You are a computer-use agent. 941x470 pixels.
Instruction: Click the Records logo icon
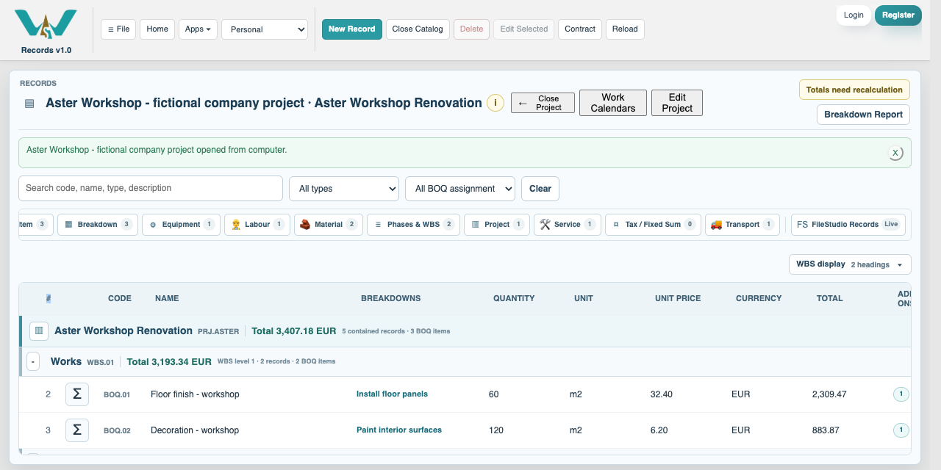pos(46,24)
